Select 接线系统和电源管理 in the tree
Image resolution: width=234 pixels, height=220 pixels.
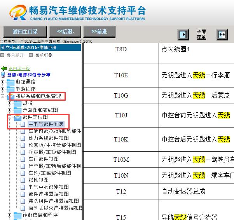(38, 96)
